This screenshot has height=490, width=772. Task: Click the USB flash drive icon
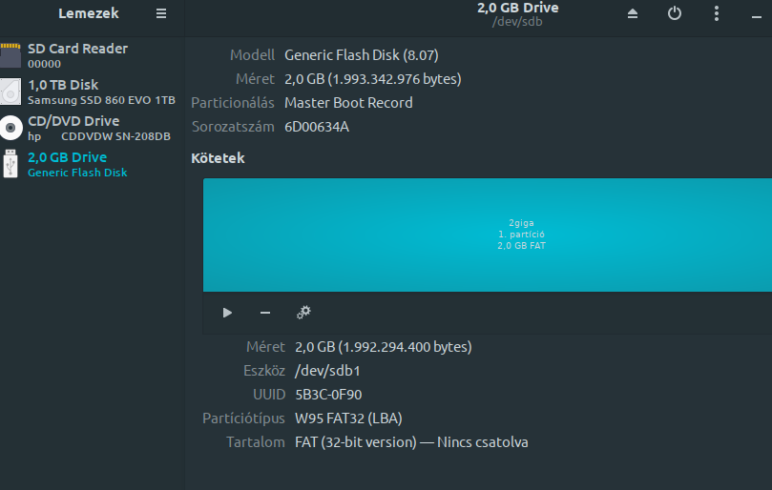pyautogui.click(x=10, y=164)
